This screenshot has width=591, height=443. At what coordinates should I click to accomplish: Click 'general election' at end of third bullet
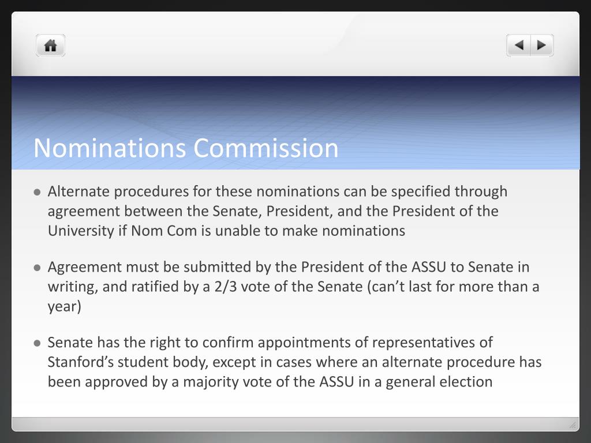pyautogui.click(x=439, y=382)
